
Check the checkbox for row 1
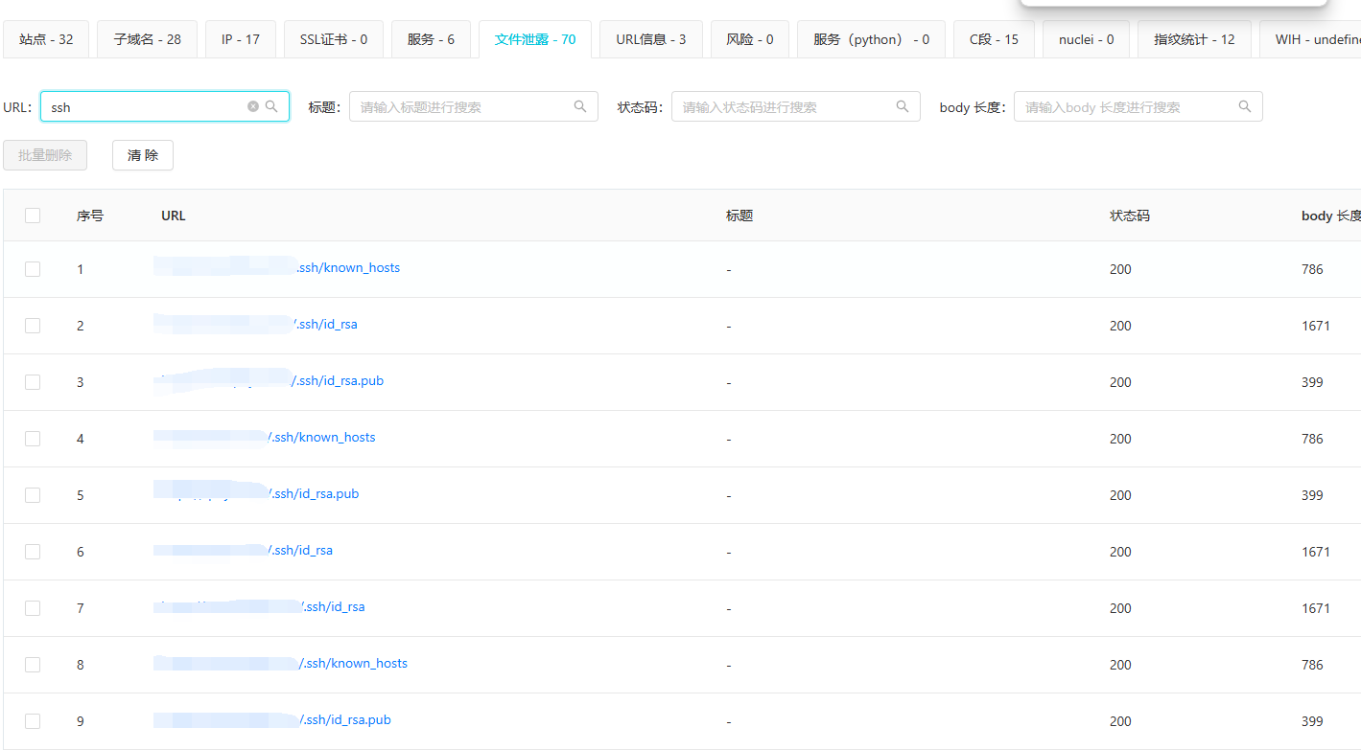point(33,269)
